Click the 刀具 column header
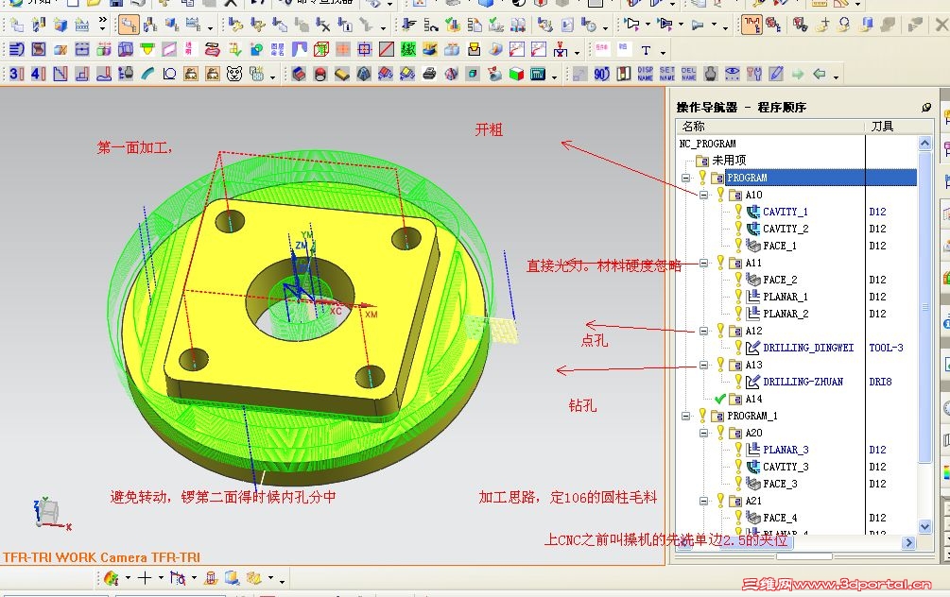 pos(899,127)
